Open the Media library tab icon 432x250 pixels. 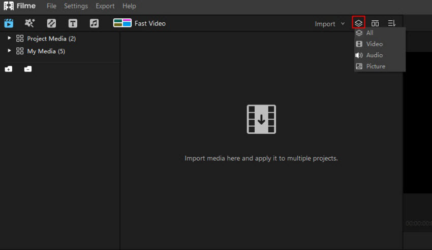(9, 23)
